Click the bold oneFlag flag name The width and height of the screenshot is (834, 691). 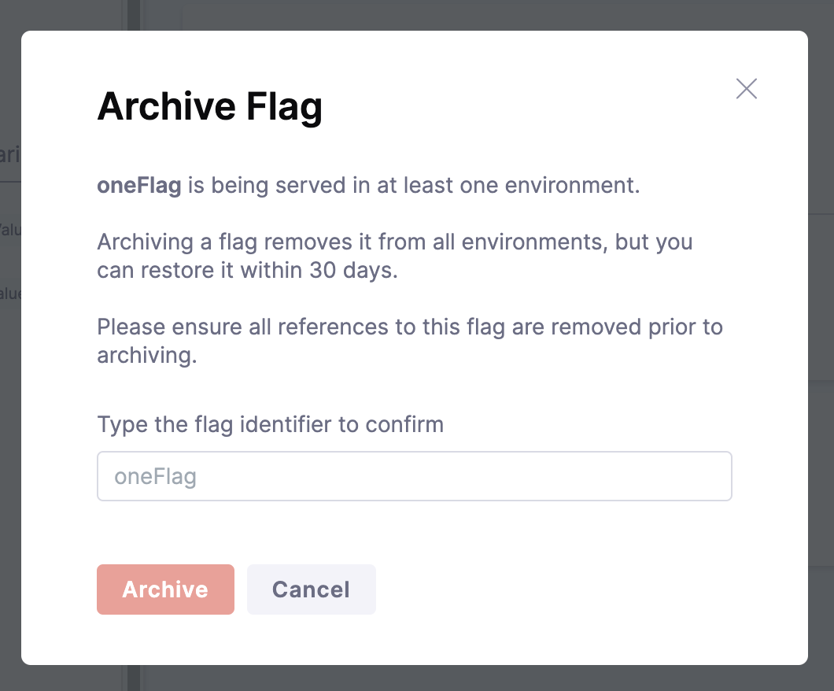coord(138,185)
